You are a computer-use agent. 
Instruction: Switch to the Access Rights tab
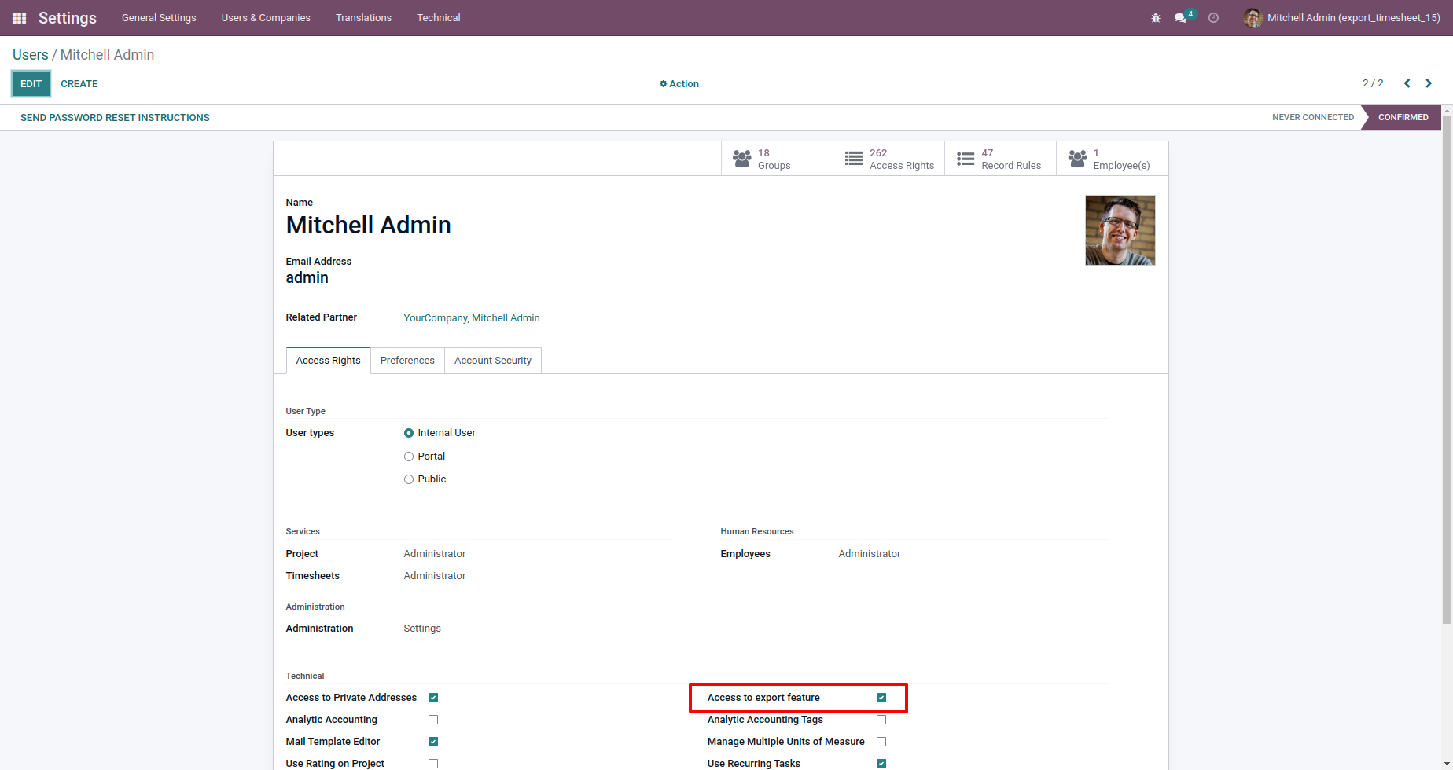[x=328, y=361]
